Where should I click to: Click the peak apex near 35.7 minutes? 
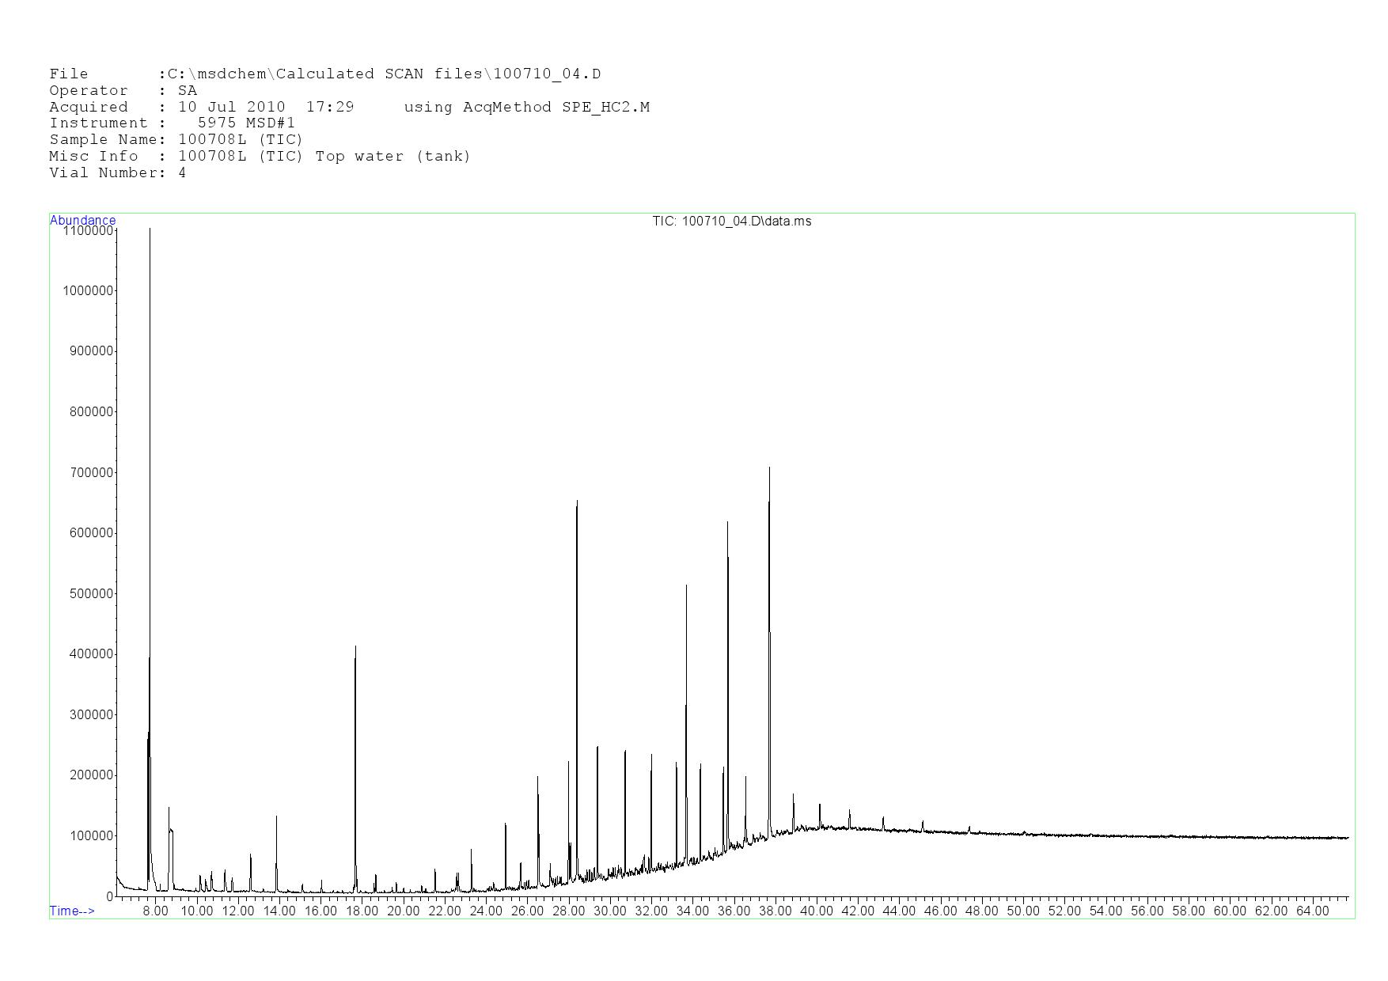[727, 524]
